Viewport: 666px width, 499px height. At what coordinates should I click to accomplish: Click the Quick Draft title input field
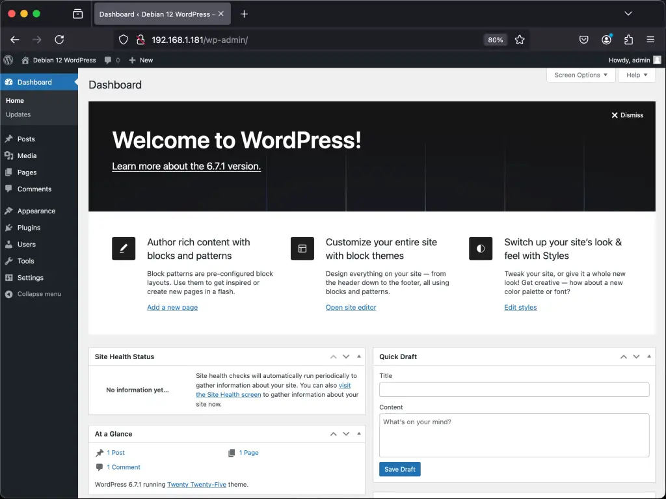pyautogui.click(x=513, y=389)
